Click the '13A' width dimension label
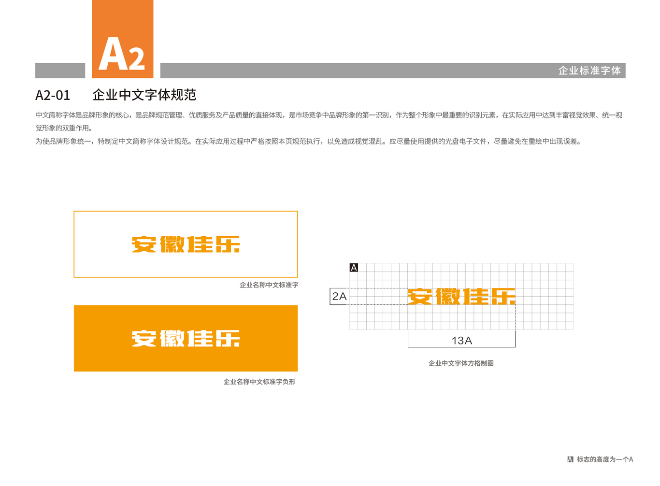Screen dimensions: 660x486 461,341
